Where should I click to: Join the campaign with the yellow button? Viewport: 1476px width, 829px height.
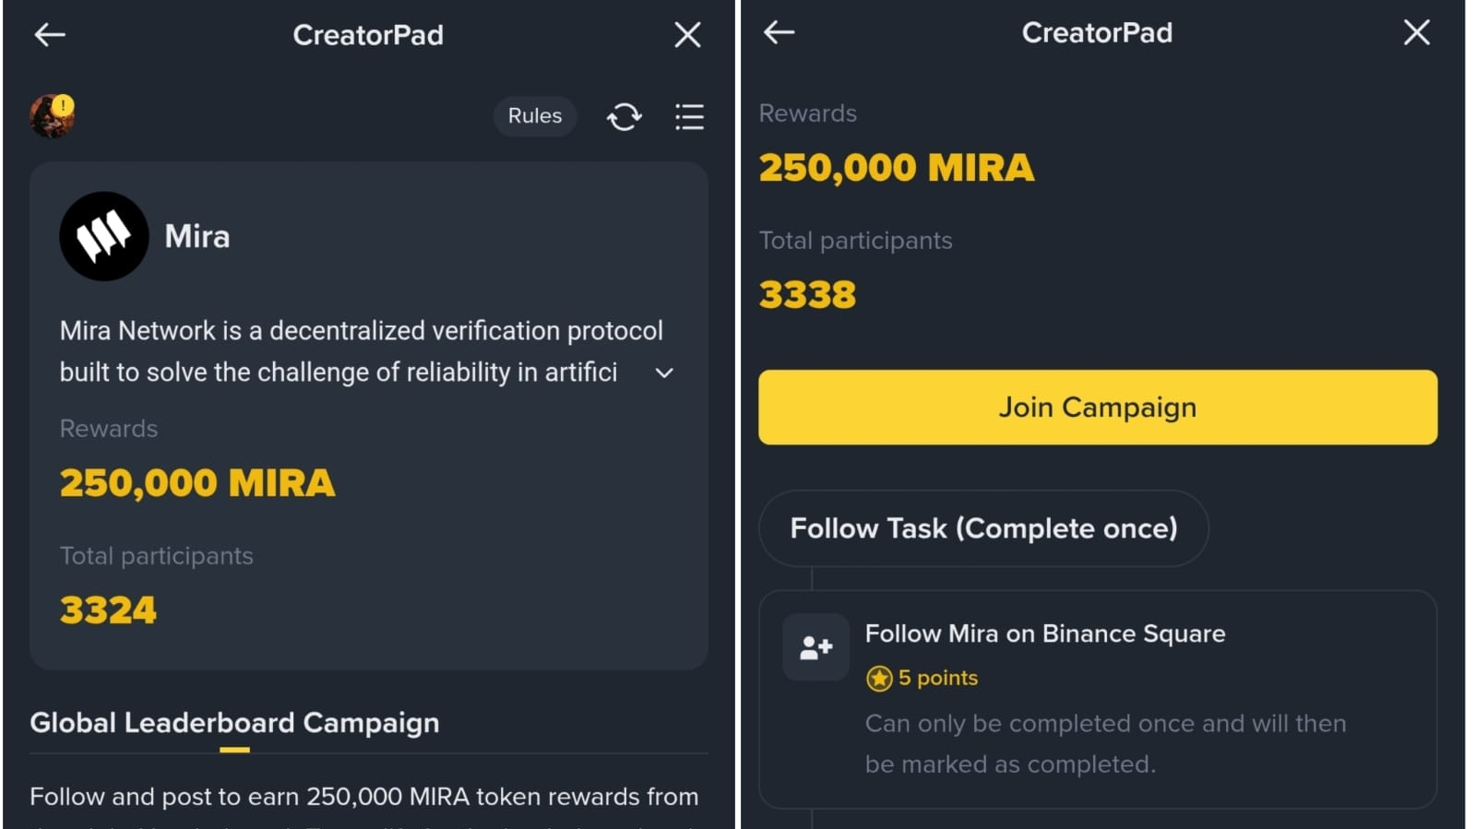[1098, 408]
